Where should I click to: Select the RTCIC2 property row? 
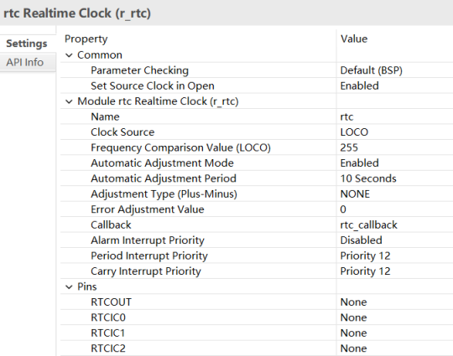click(257, 348)
